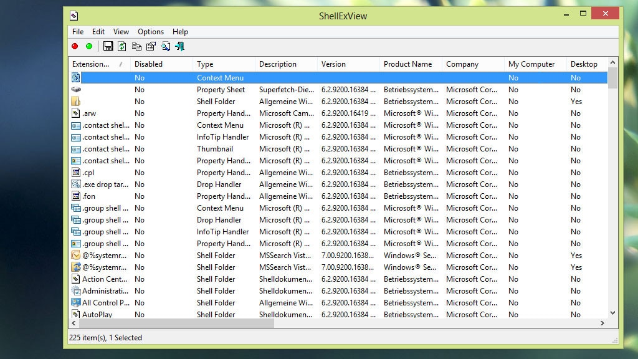Click the Action Center row icon
The height and width of the screenshot is (359, 638).
tap(76, 279)
